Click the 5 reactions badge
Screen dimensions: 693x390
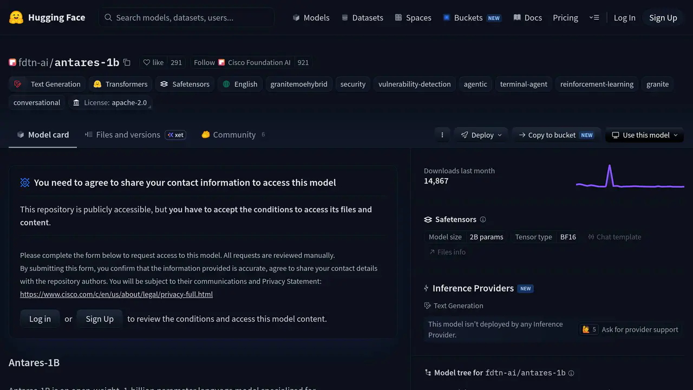589,329
